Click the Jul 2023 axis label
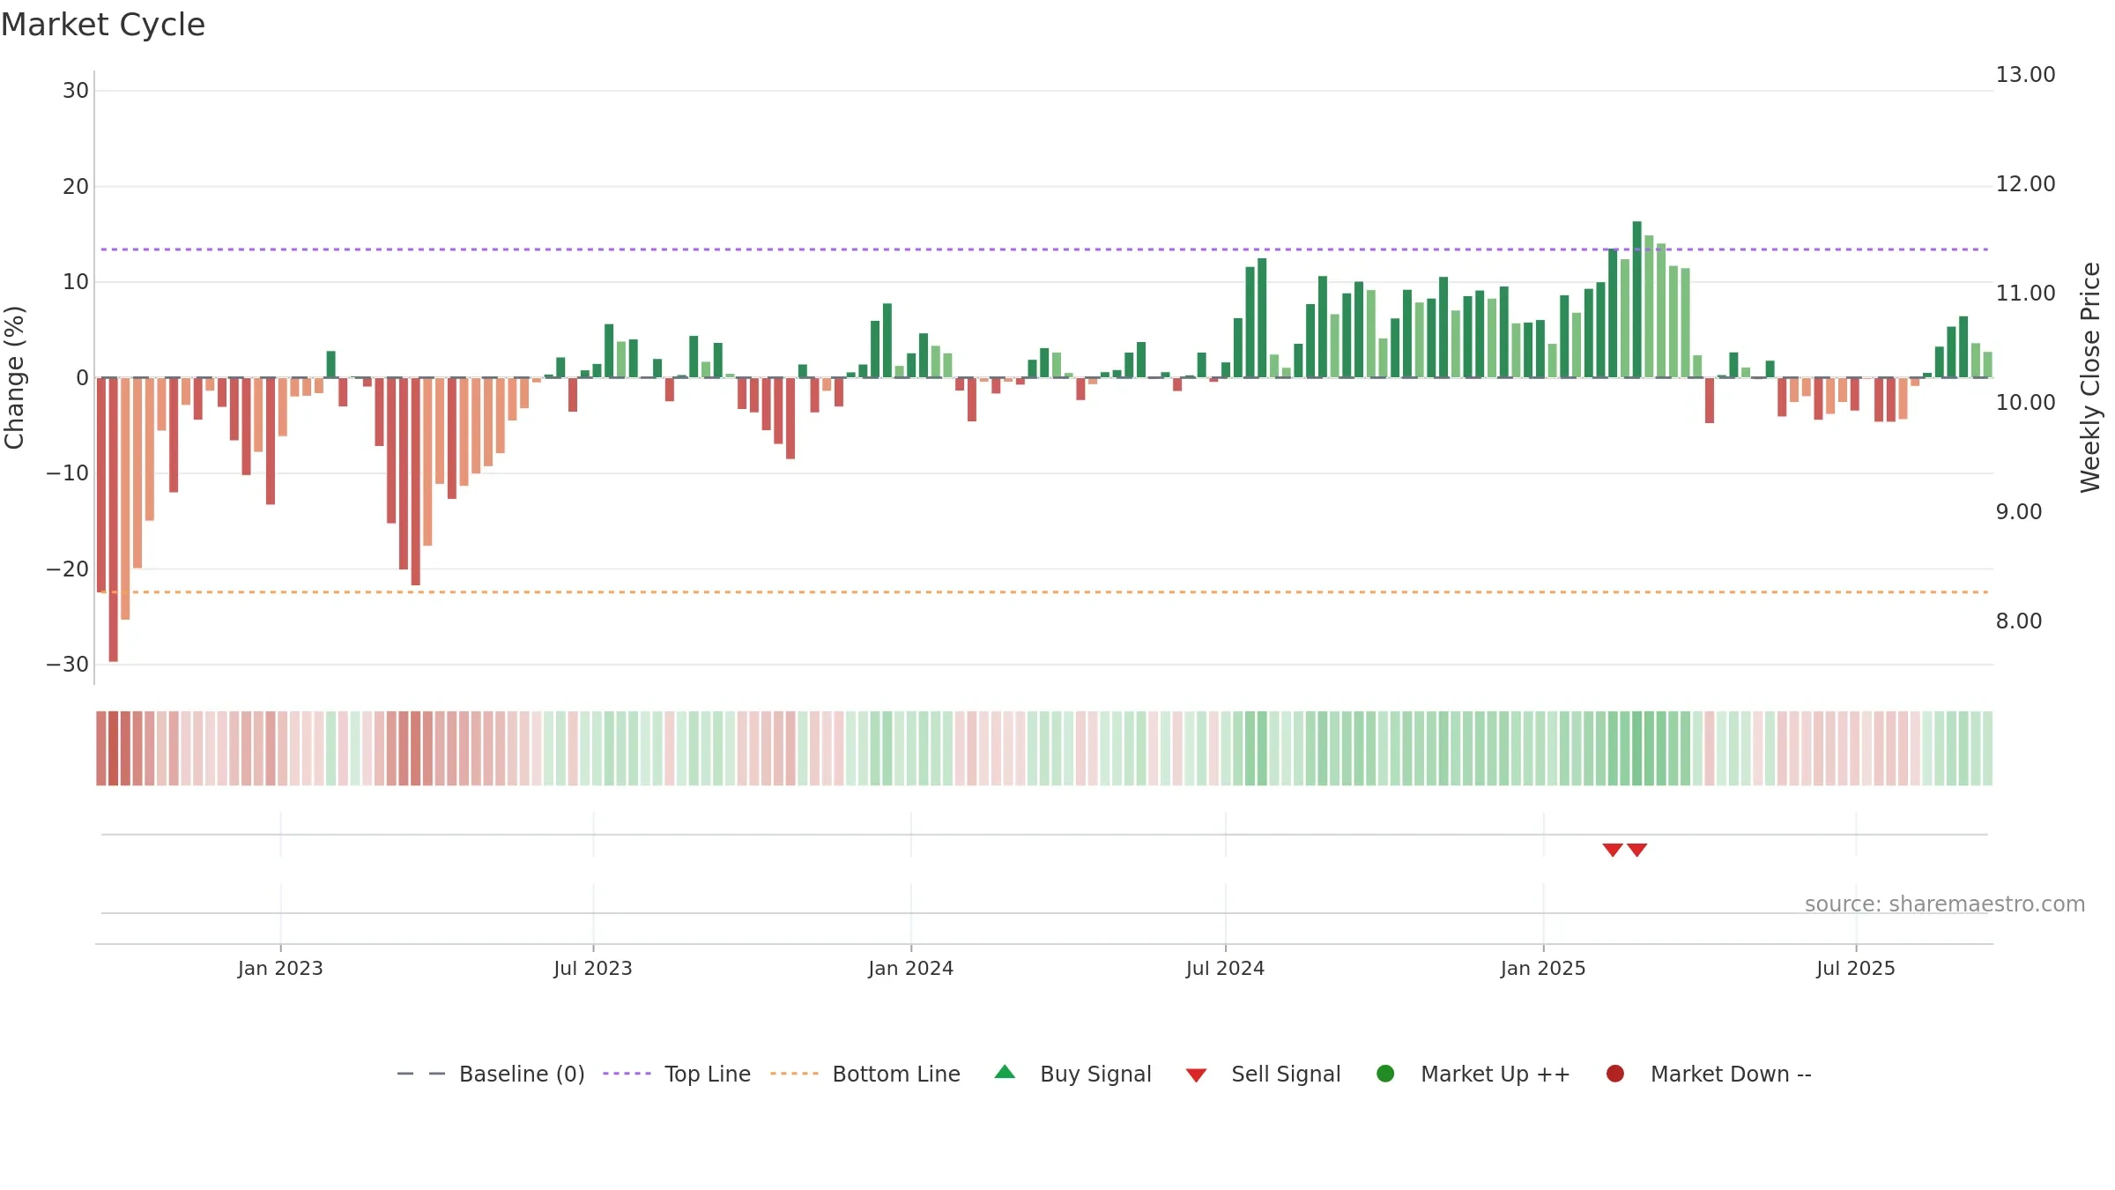The width and height of the screenshot is (2115, 1190). click(593, 968)
